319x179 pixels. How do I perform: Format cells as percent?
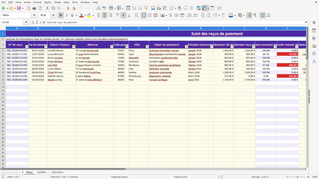click(x=170, y=15)
